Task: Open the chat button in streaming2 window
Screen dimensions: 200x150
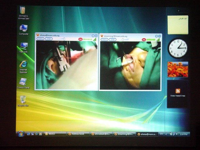Action: (112, 40)
